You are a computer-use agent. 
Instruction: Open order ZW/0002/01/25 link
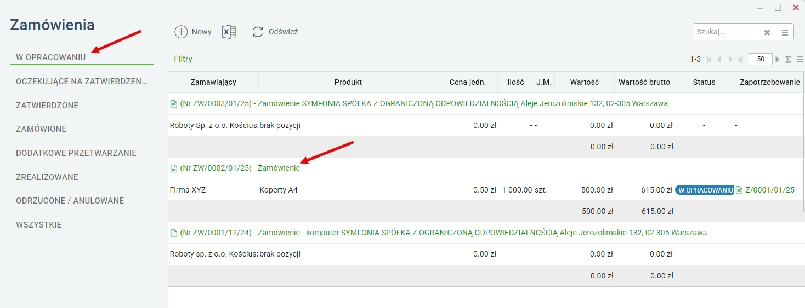[x=240, y=168]
